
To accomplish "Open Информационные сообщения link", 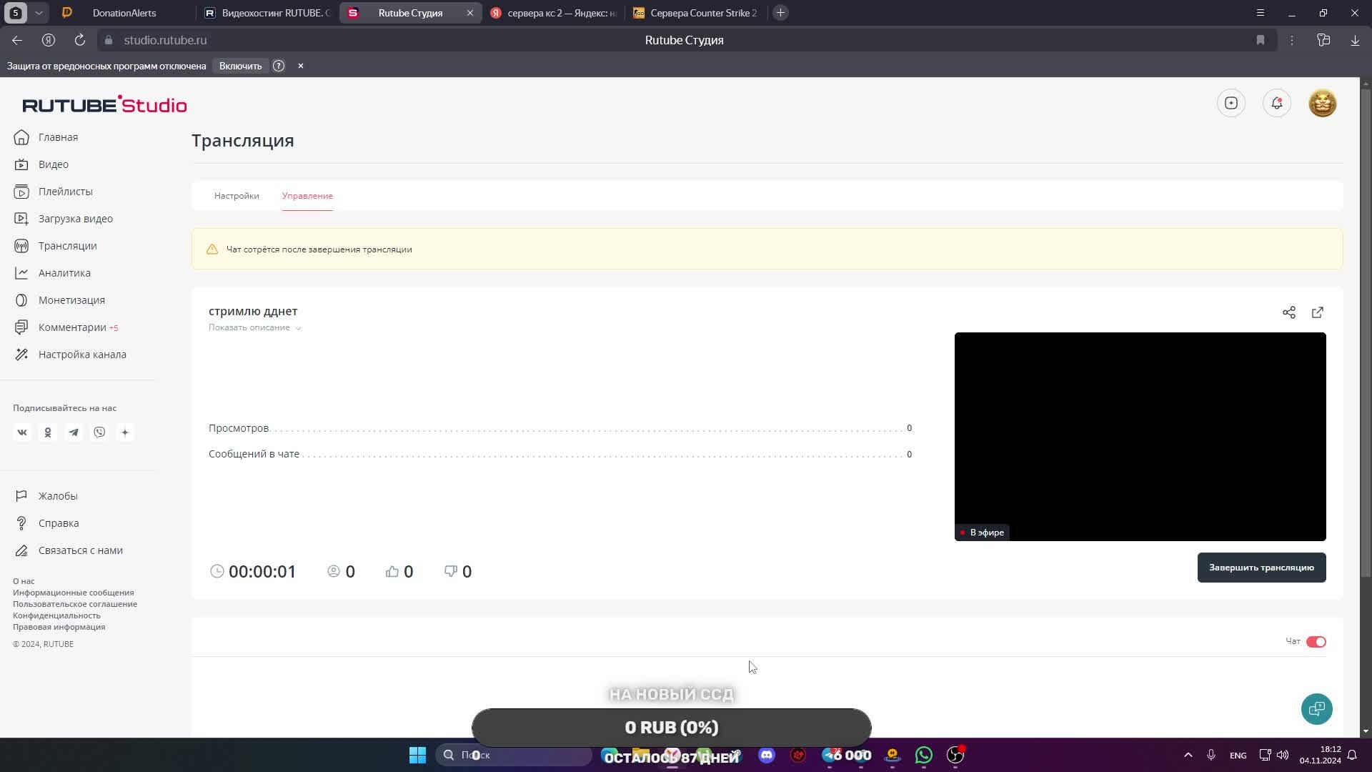I will point(74,593).
